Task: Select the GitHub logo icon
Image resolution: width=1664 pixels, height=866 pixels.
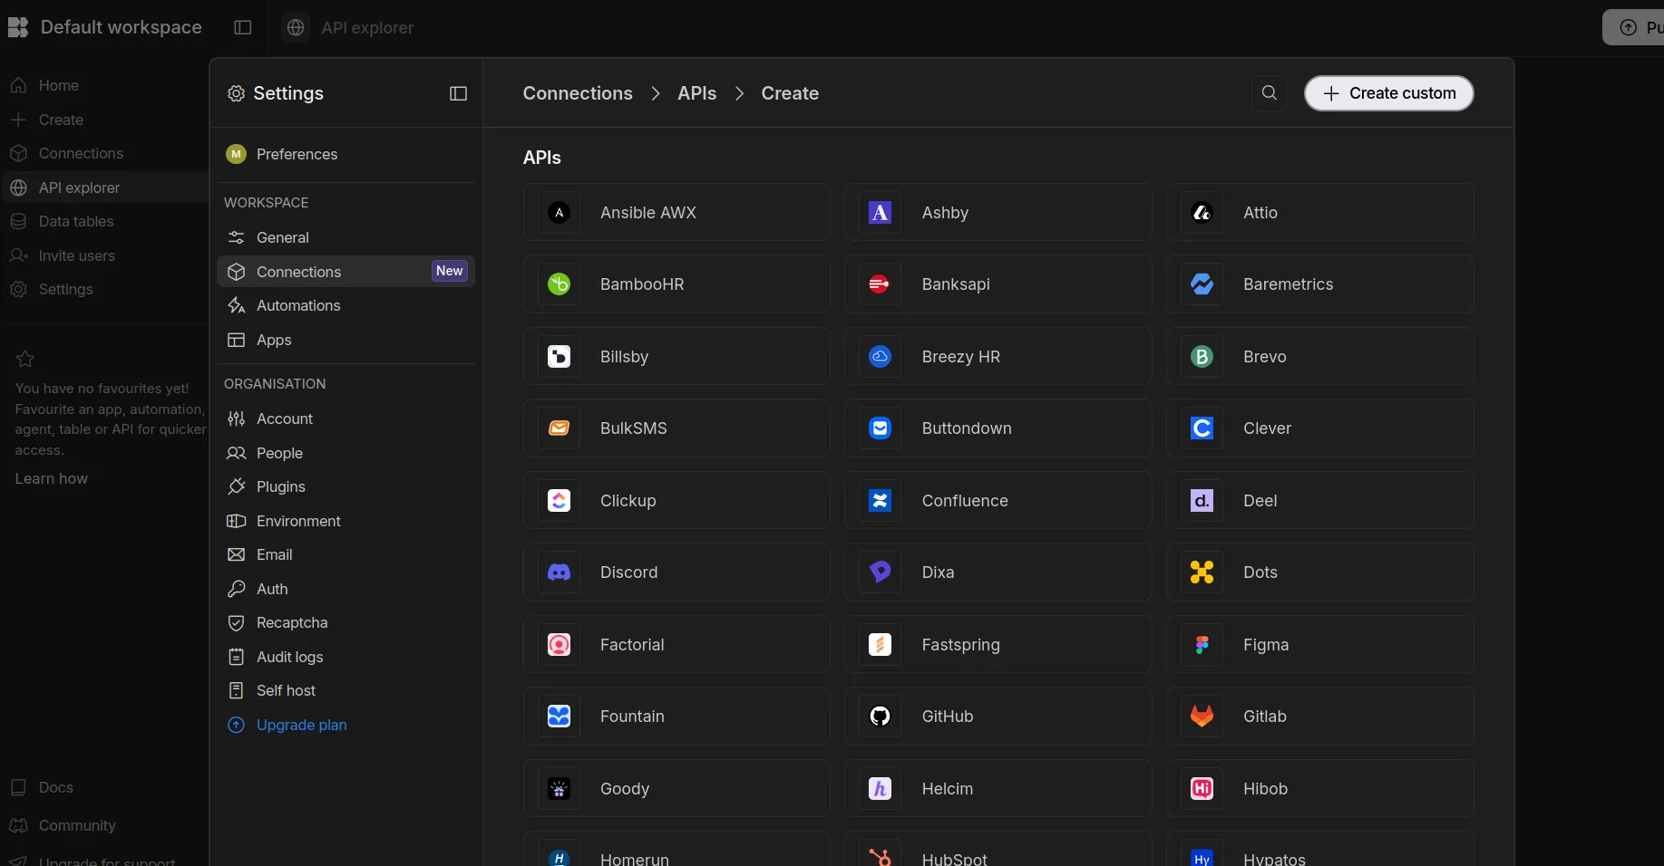Action: point(880,717)
